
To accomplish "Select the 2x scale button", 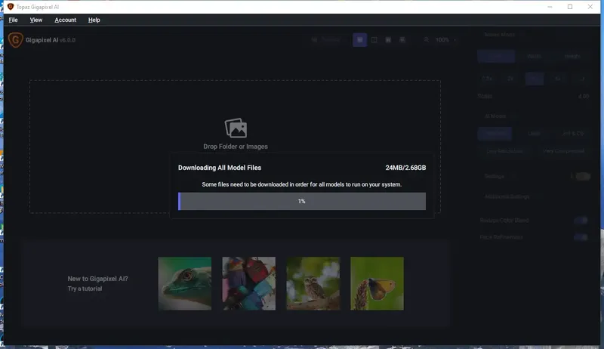I will (511, 79).
